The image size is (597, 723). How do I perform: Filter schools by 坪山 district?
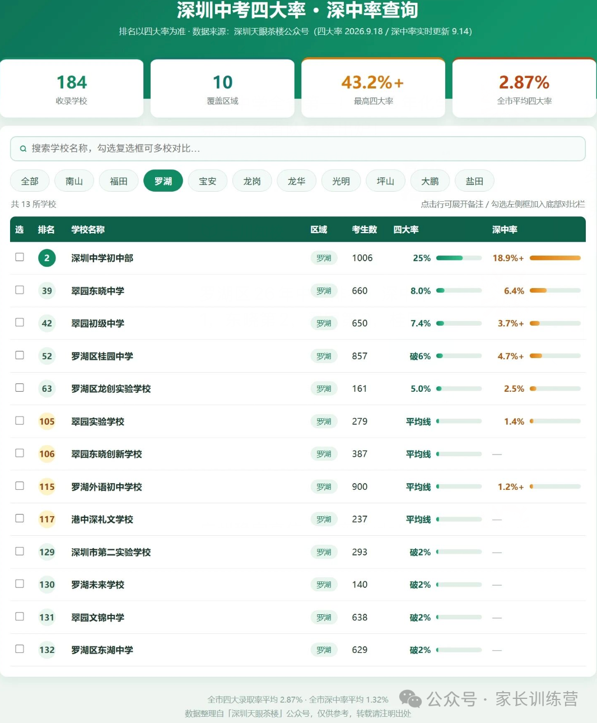[385, 181]
